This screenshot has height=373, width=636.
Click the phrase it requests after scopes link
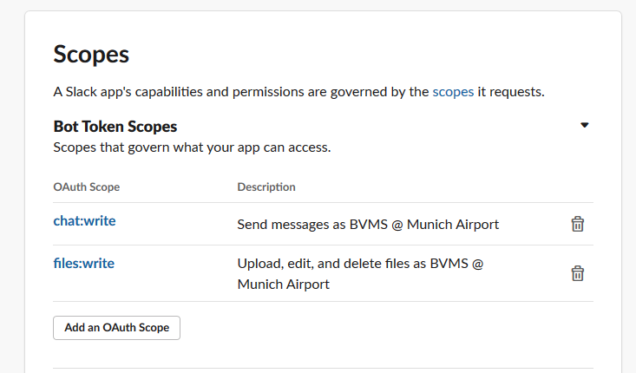[x=511, y=91]
